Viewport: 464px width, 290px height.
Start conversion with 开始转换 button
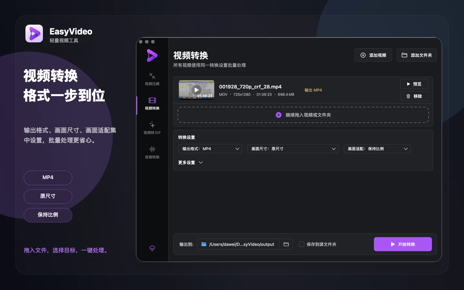403,244
